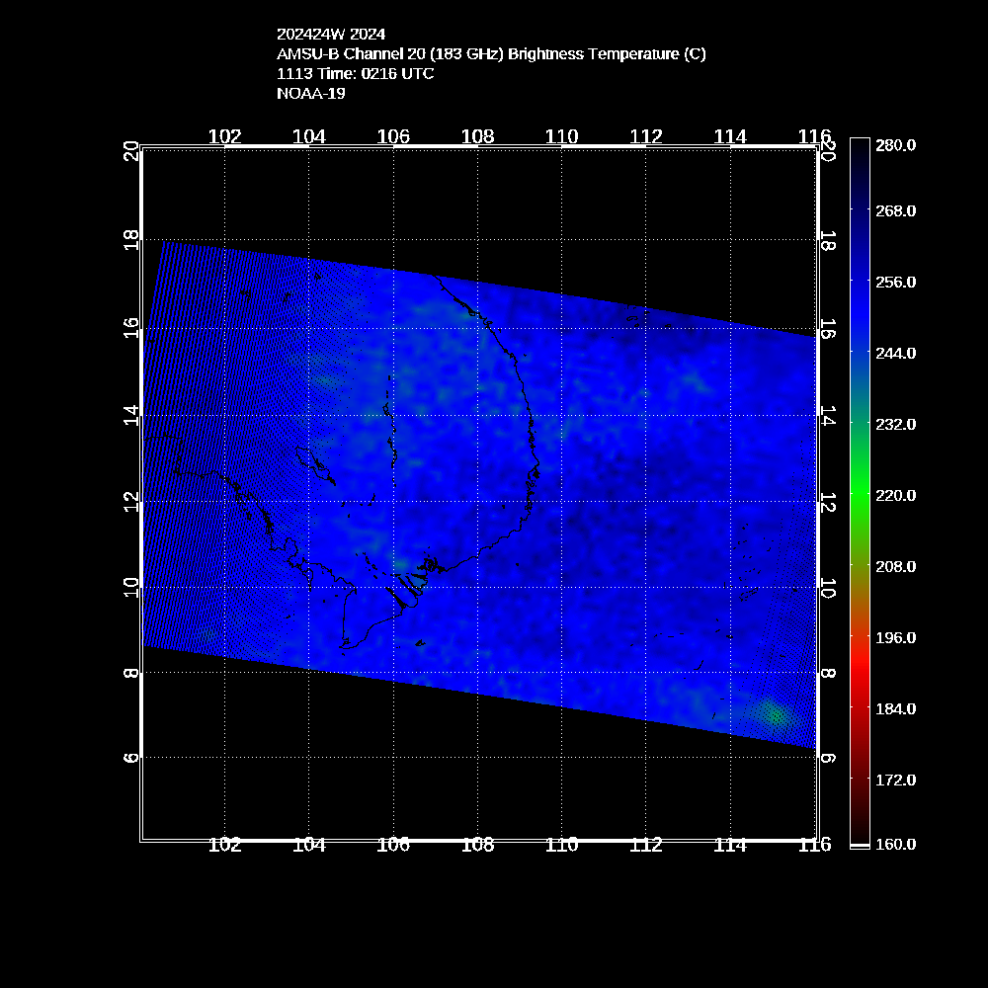Click latitude label 8 on right axis

click(x=828, y=673)
